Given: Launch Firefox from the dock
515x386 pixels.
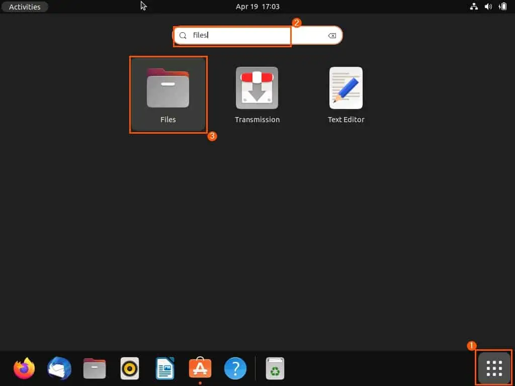Looking at the screenshot, I should [x=24, y=368].
